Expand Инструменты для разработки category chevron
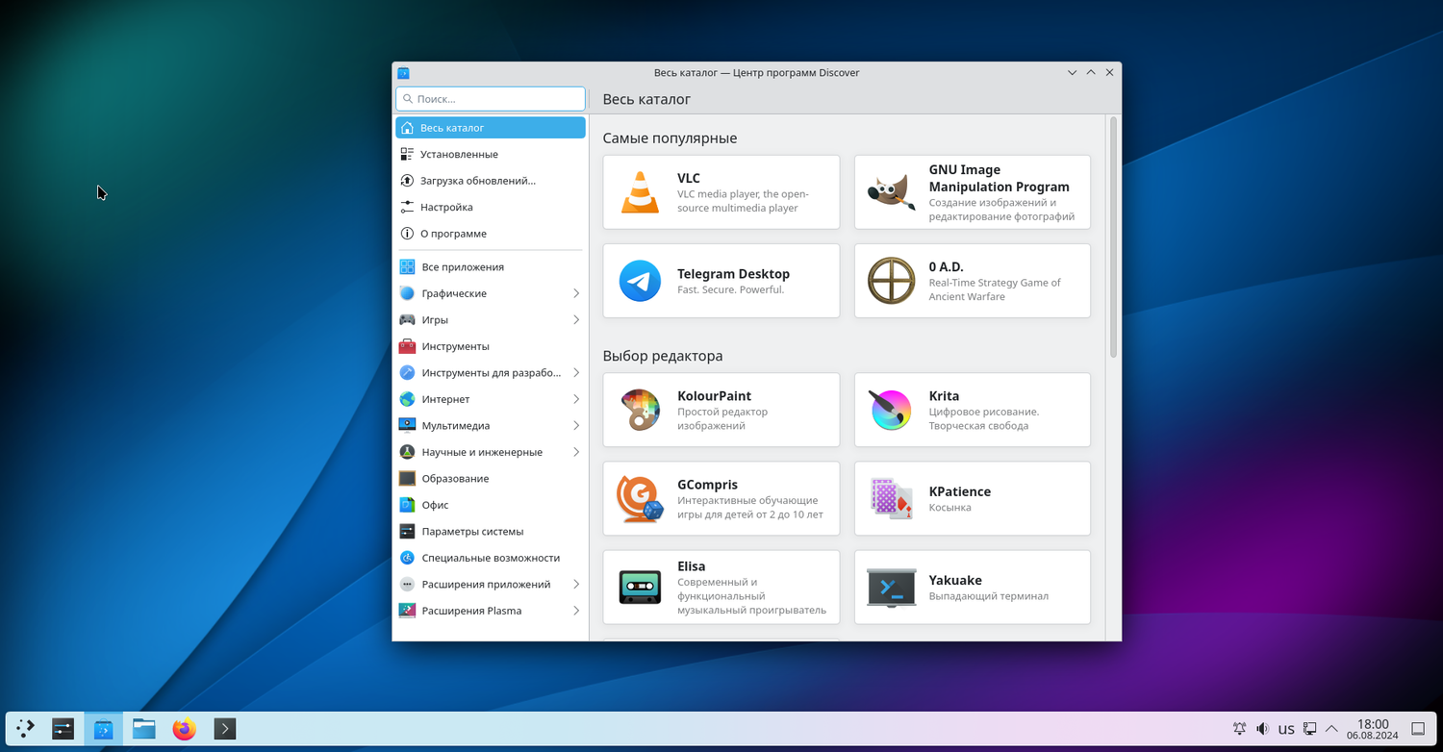Screen dimensions: 1443x752 576,372
